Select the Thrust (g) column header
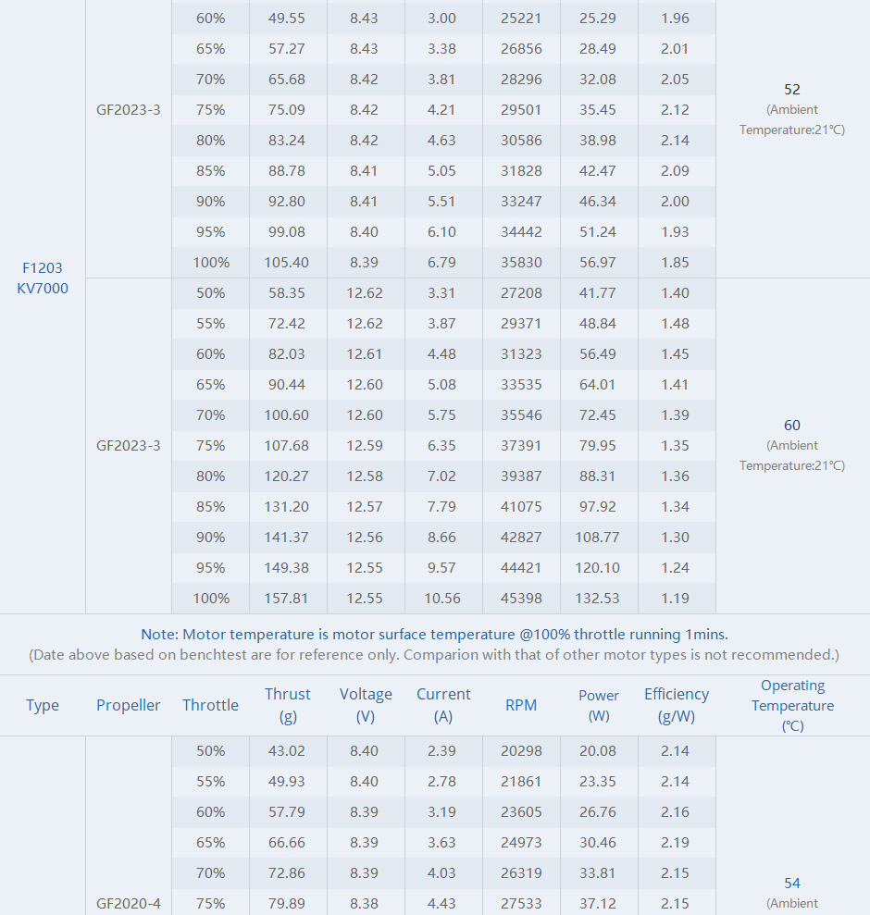 point(287,705)
